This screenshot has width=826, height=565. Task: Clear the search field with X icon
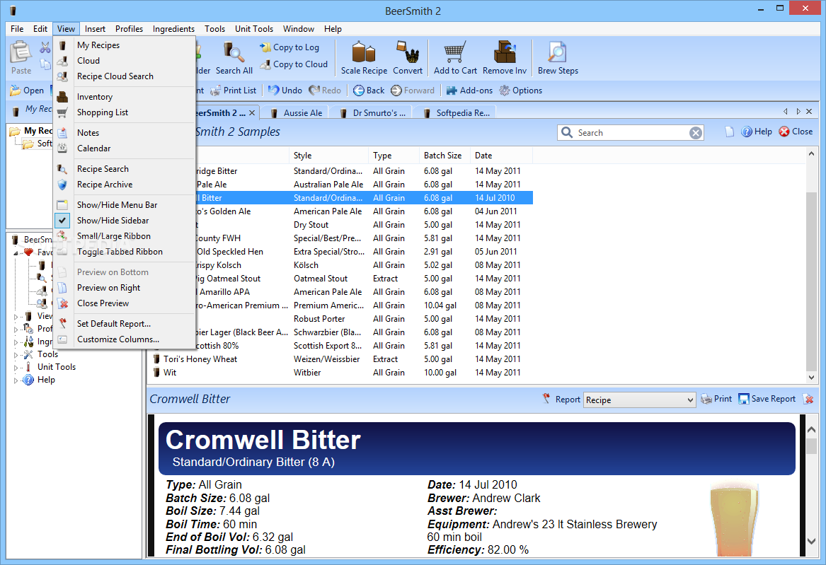click(x=696, y=132)
